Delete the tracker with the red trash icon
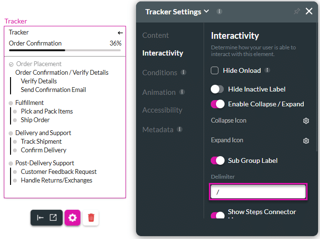Screen dimensions: 320x239 point(91,217)
